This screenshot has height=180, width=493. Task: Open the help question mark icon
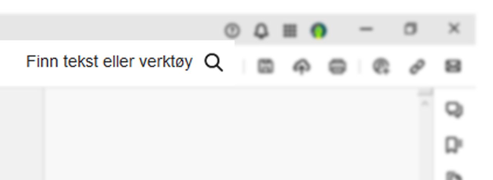coord(232,31)
